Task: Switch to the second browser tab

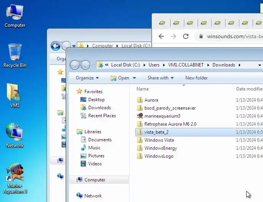Action: click(176, 23)
